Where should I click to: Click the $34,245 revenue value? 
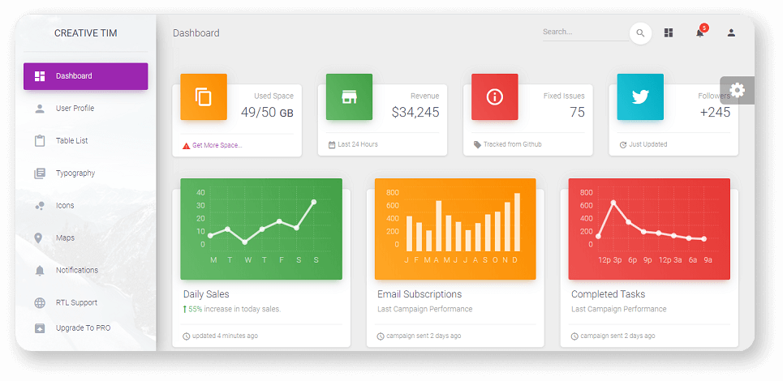point(415,112)
